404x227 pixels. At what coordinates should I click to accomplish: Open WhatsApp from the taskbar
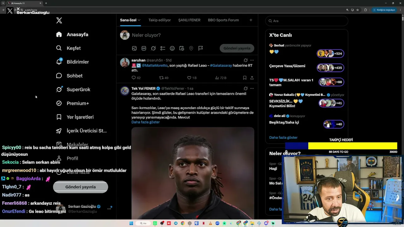click(155, 223)
